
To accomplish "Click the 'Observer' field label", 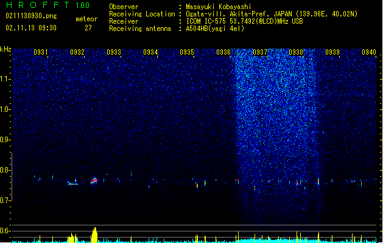I will pyautogui.click(x=124, y=7).
